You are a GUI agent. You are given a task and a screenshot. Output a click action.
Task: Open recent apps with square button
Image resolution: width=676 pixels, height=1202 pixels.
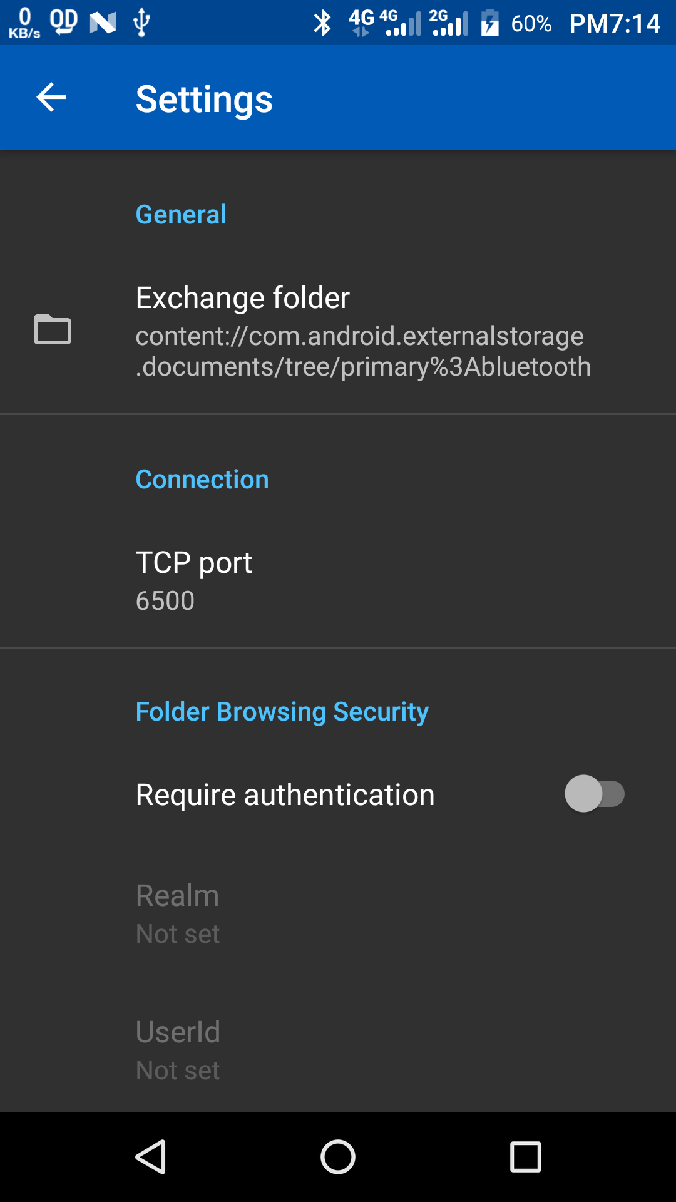tap(525, 1156)
